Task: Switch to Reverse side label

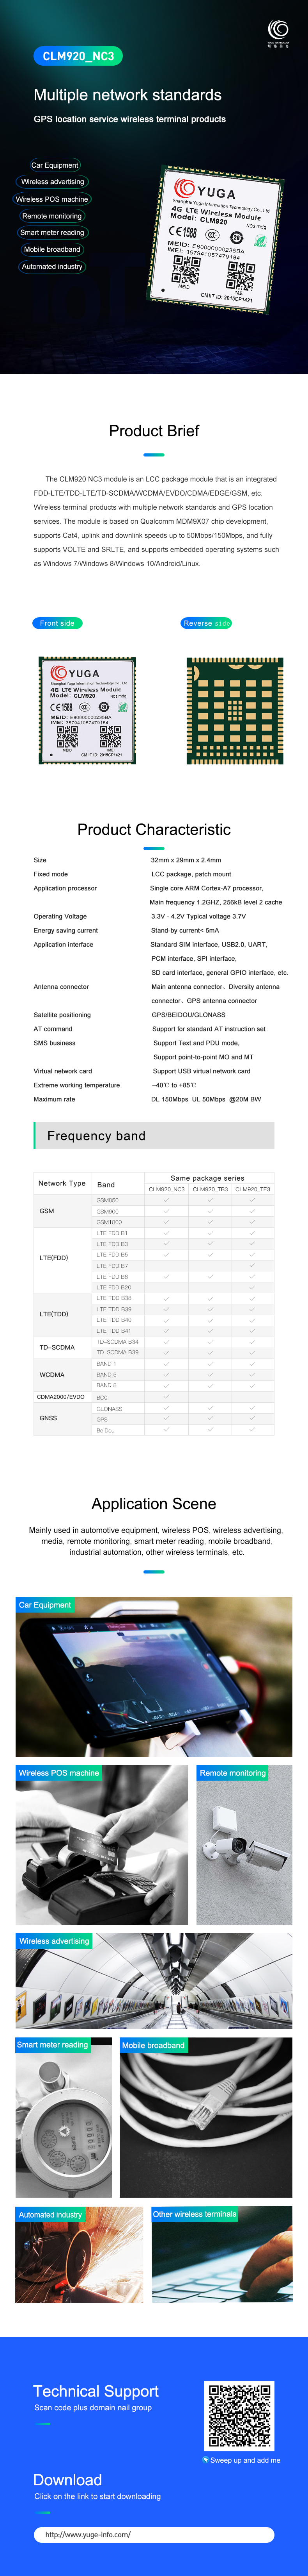Action: click(206, 623)
